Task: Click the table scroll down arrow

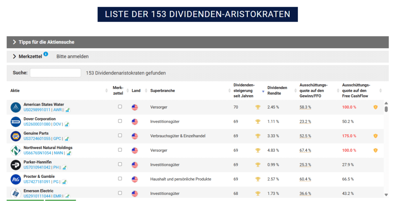Action: pos(386,195)
